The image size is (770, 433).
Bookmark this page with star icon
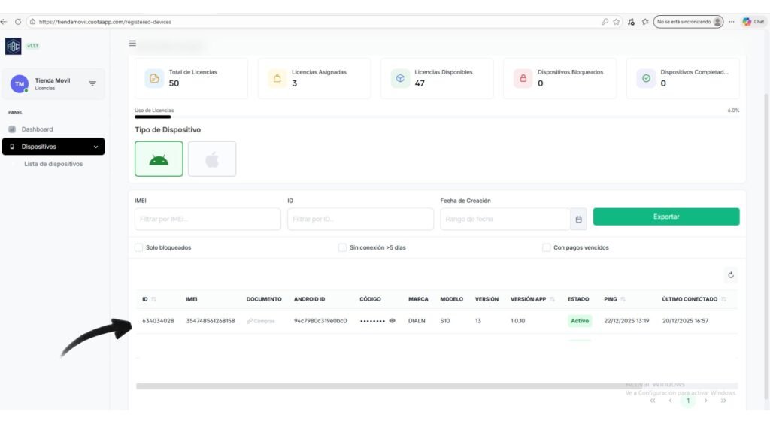[617, 22]
